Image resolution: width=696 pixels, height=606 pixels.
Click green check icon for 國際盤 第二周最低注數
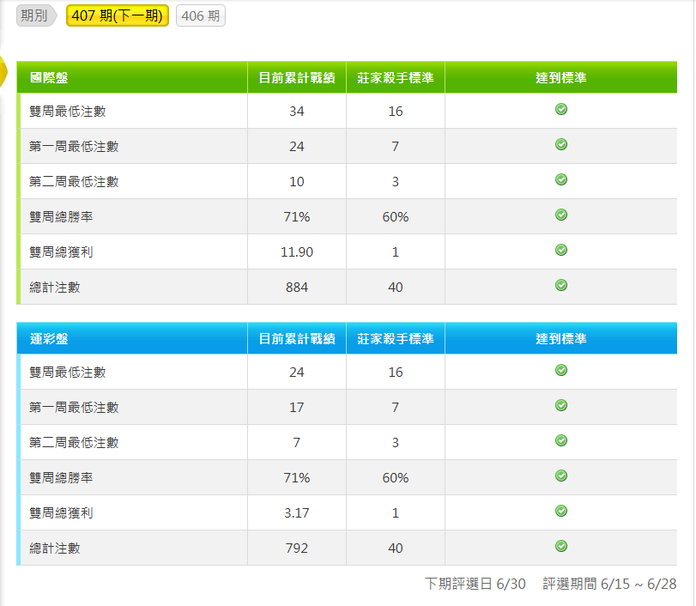tap(561, 179)
